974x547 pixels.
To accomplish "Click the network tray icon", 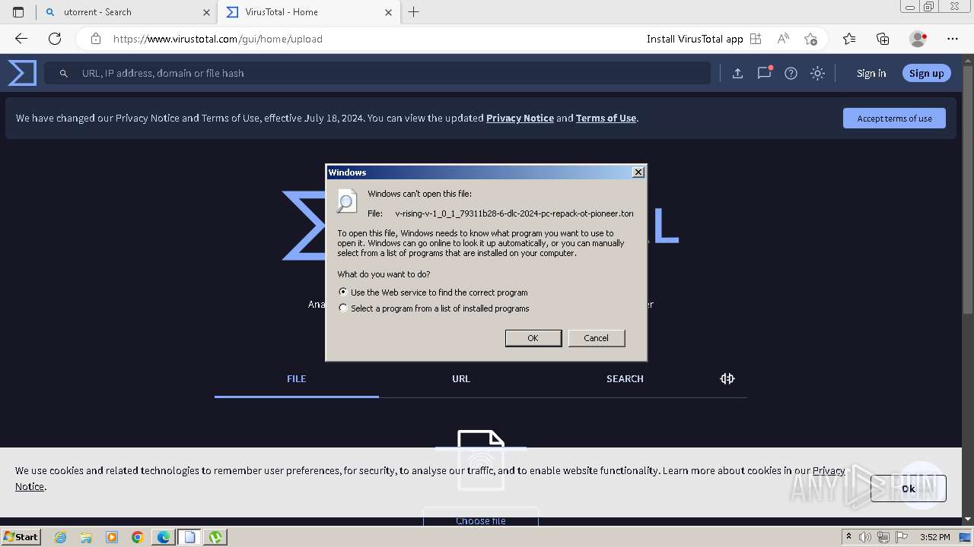I will pyautogui.click(x=883, y=537).
